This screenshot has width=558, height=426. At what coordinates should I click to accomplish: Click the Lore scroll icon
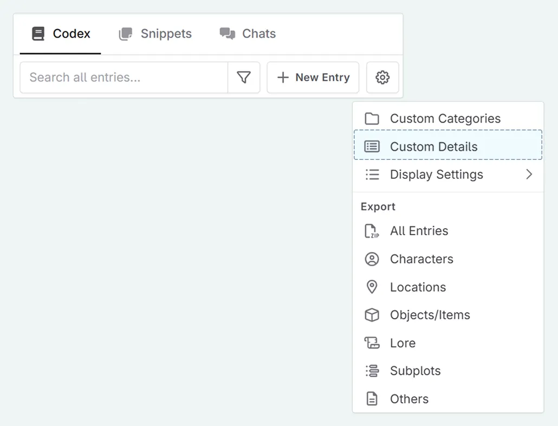(x=372, y=343)
